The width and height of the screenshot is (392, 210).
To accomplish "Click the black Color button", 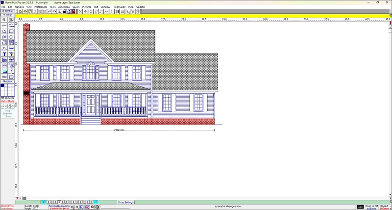I will tap(360, 207).
